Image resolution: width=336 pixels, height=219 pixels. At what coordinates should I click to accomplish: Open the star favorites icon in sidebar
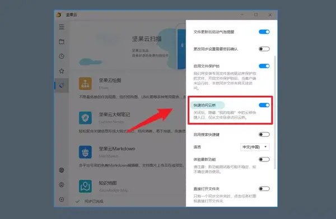(x=62, y=71)
